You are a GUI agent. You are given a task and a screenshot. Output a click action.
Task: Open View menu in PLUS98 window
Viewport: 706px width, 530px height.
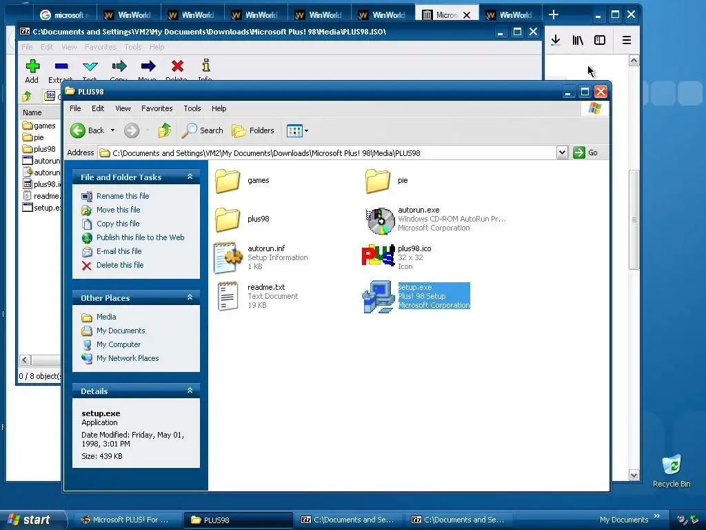(x=123, y=108)
